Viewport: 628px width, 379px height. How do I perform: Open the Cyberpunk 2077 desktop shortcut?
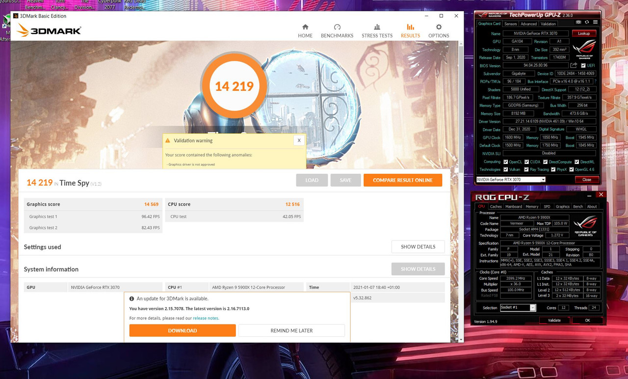click(110, 5)
